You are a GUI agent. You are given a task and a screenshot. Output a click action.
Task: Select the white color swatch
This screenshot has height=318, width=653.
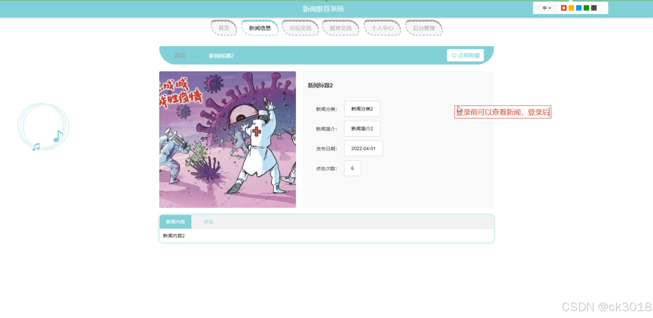coord(601,8)
